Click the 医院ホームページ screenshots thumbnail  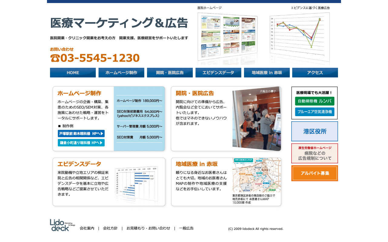[x=227, y=36]
